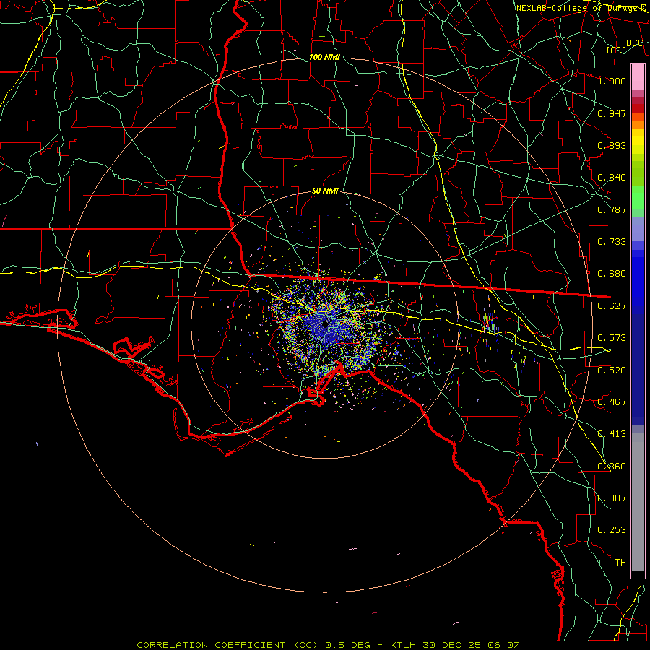The width and height of the screenshot is (650, 650).
Task: Click the 06:07 timestamp
Action: tap(503, 645)
